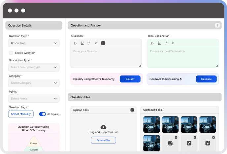227x154 pixels.
Task: Toggle italic in the Ideal Explanation editor
Action: click(166, 43)
